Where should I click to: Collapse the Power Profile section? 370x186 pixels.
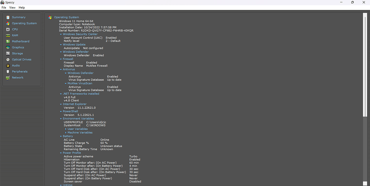point(61,153)
